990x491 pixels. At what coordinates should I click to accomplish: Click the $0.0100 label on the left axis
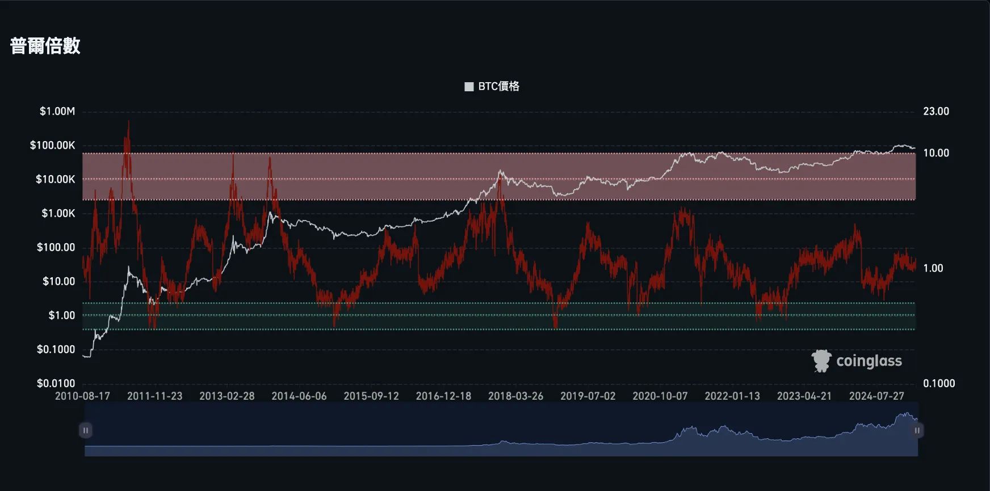coord(56,383)
